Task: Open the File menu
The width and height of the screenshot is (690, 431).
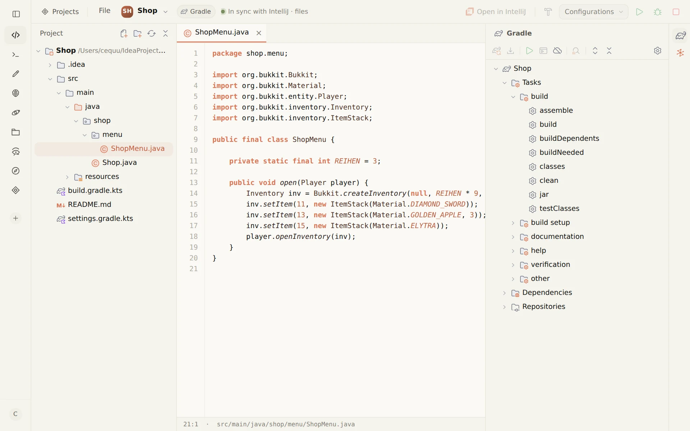Action: (x=105, y=11)
